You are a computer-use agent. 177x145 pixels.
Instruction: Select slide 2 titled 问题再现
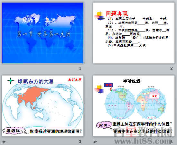click(134, 33)
